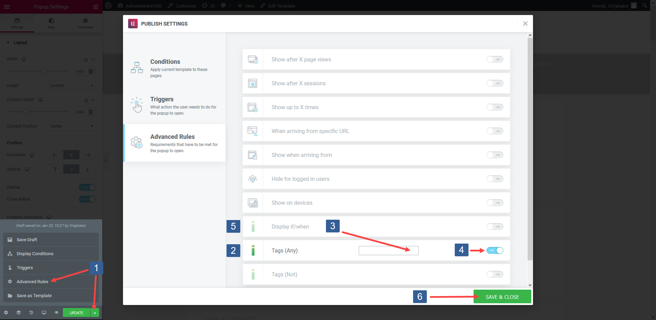Open the Elementor hamburger menu
Screen dimensions: 656x320
[7, 6]
